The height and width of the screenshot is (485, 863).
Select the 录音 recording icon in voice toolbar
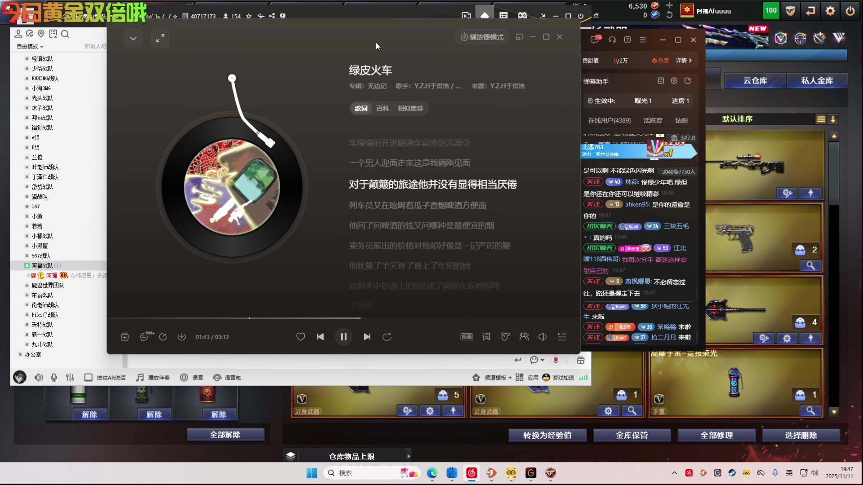tap(183, 378)
